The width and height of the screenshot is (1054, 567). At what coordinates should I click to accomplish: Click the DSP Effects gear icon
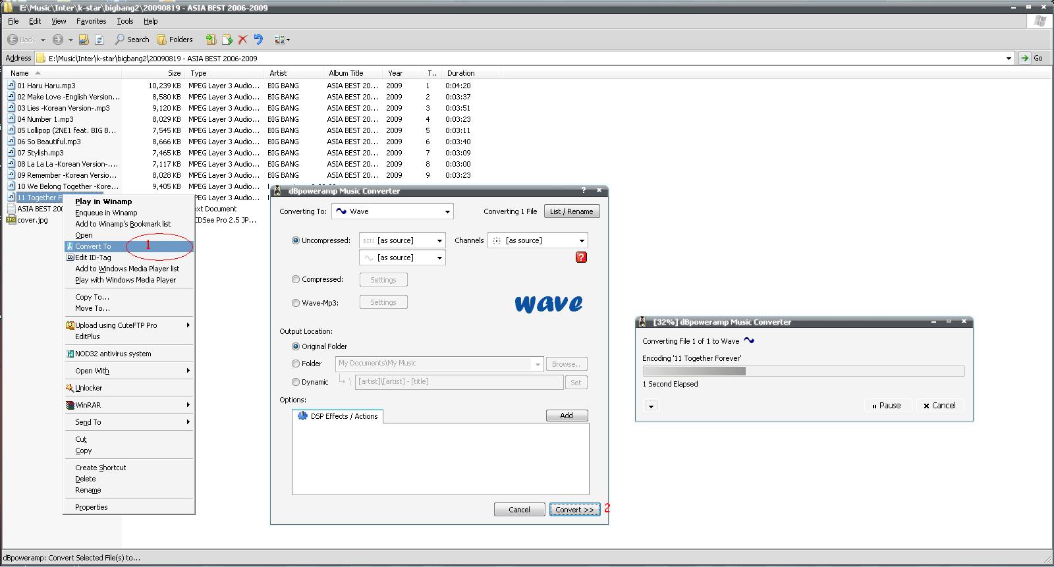click(x=302, y=416)
